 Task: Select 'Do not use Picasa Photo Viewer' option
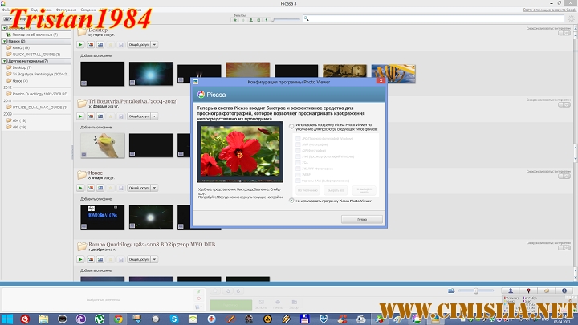(292, 201)
